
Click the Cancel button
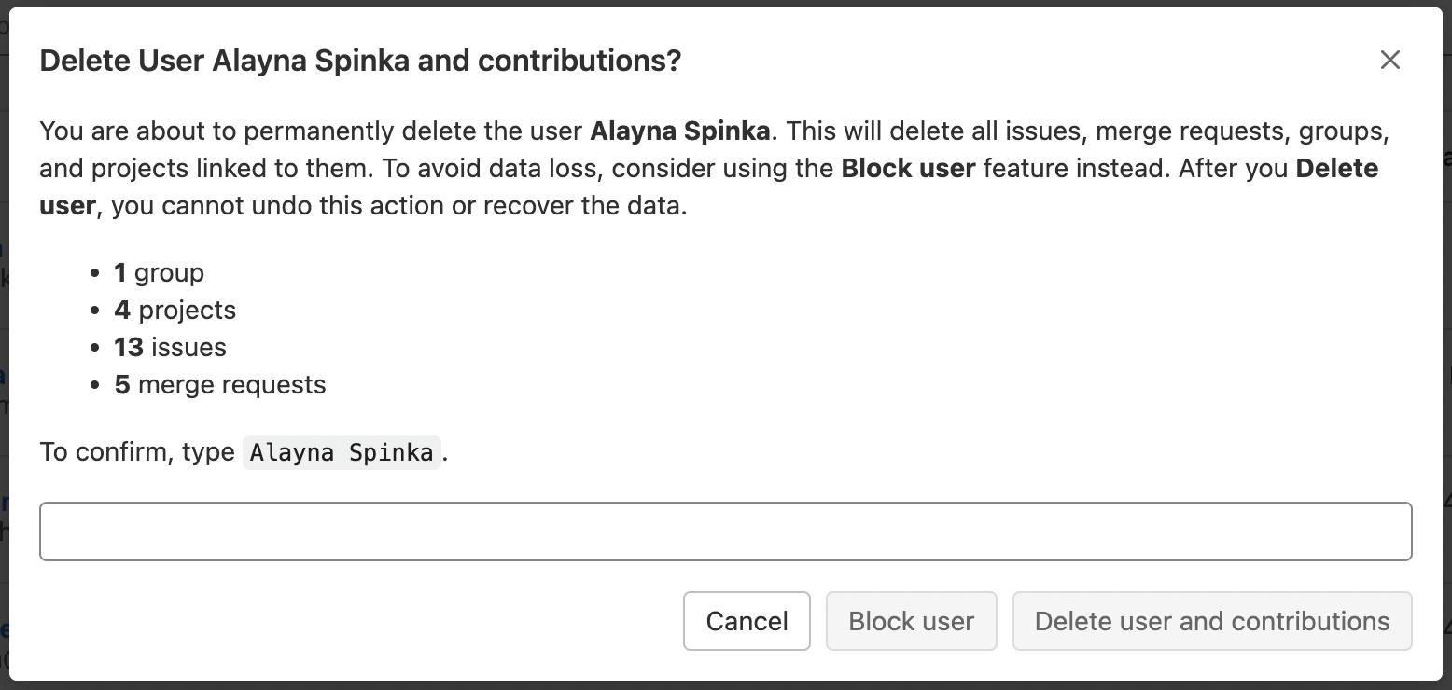[747, 621]
